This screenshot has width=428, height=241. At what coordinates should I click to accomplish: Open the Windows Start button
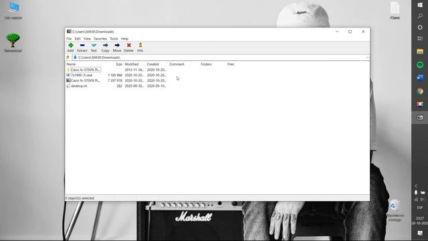click(x=420, y=5)
